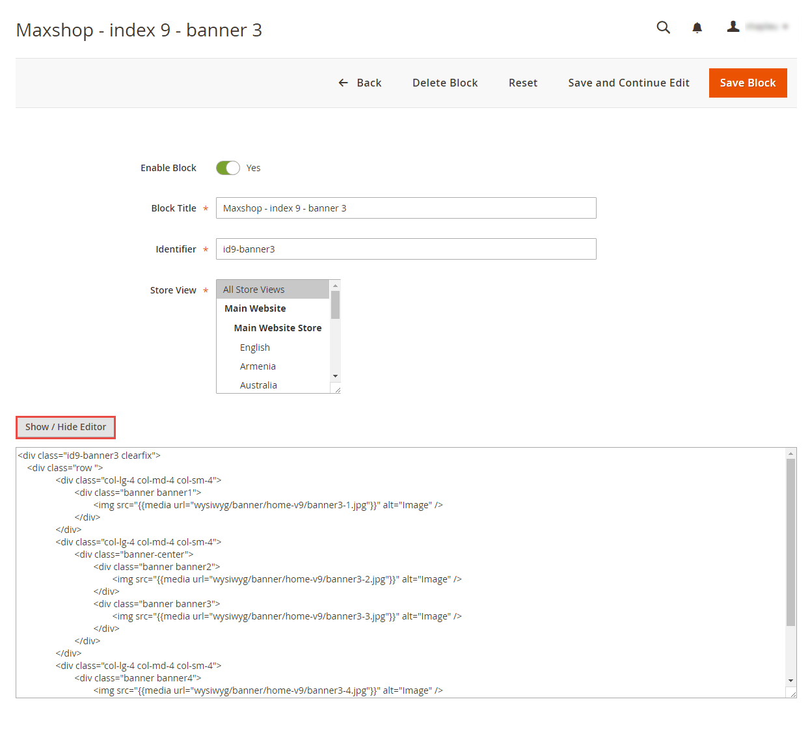This screenshot has height=736, width=810.
Task: Click the 'banner-center' div code line
Action: coord(134,554)
